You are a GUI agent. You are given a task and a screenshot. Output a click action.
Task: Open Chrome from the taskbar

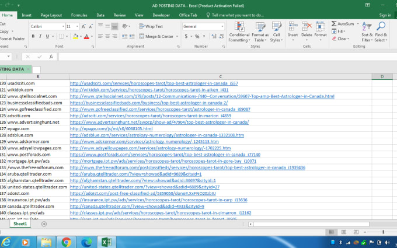[x=66, y=242]
